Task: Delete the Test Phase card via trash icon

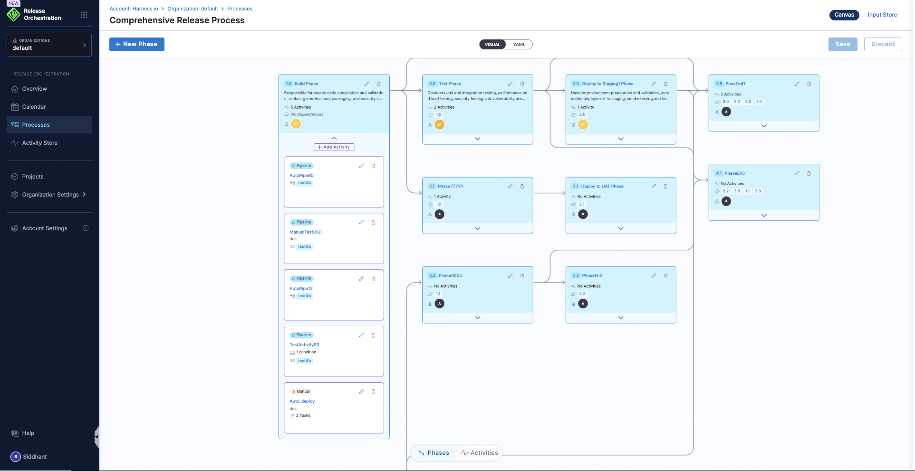Action: pos(522,84)
